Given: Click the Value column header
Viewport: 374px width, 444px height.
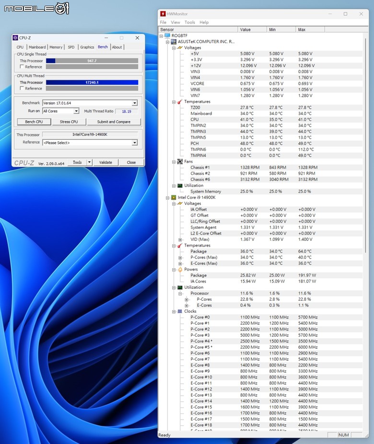Looking at the screenshot, I should [x=252, y=29].
